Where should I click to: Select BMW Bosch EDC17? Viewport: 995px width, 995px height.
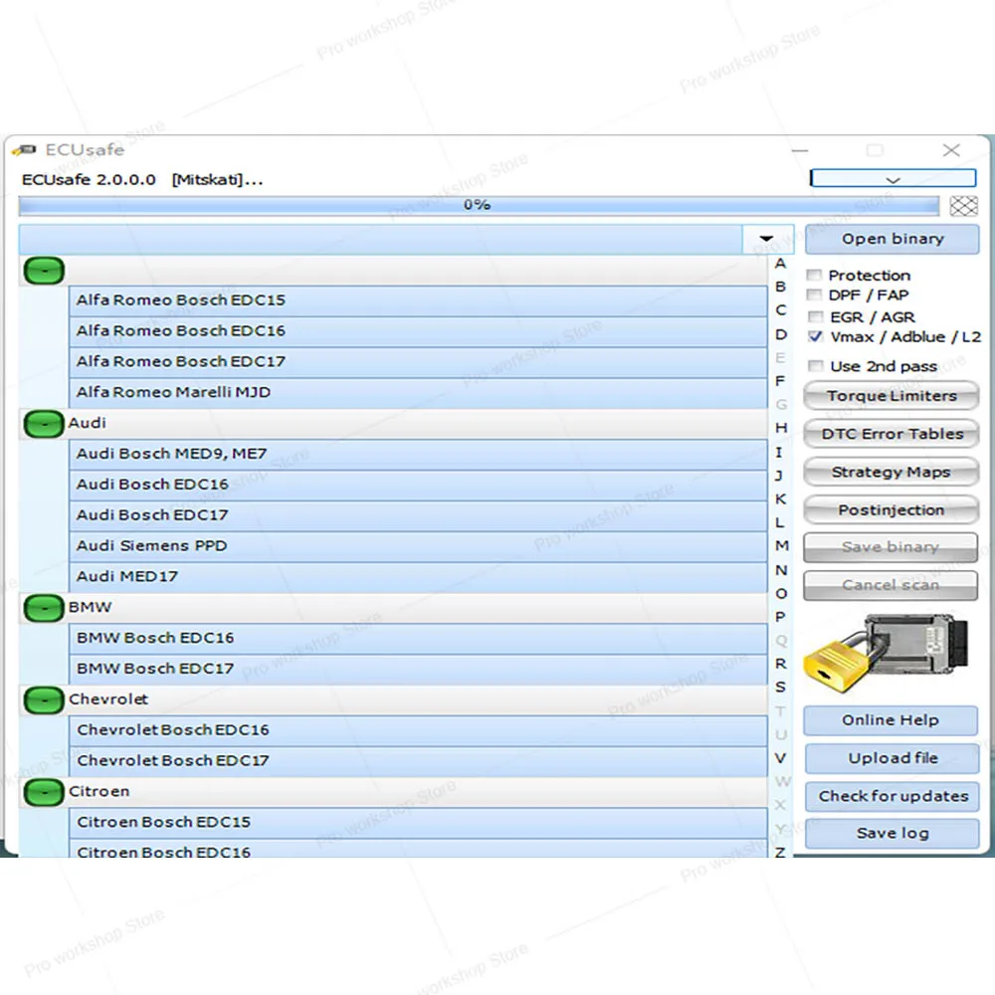[418, 670]
